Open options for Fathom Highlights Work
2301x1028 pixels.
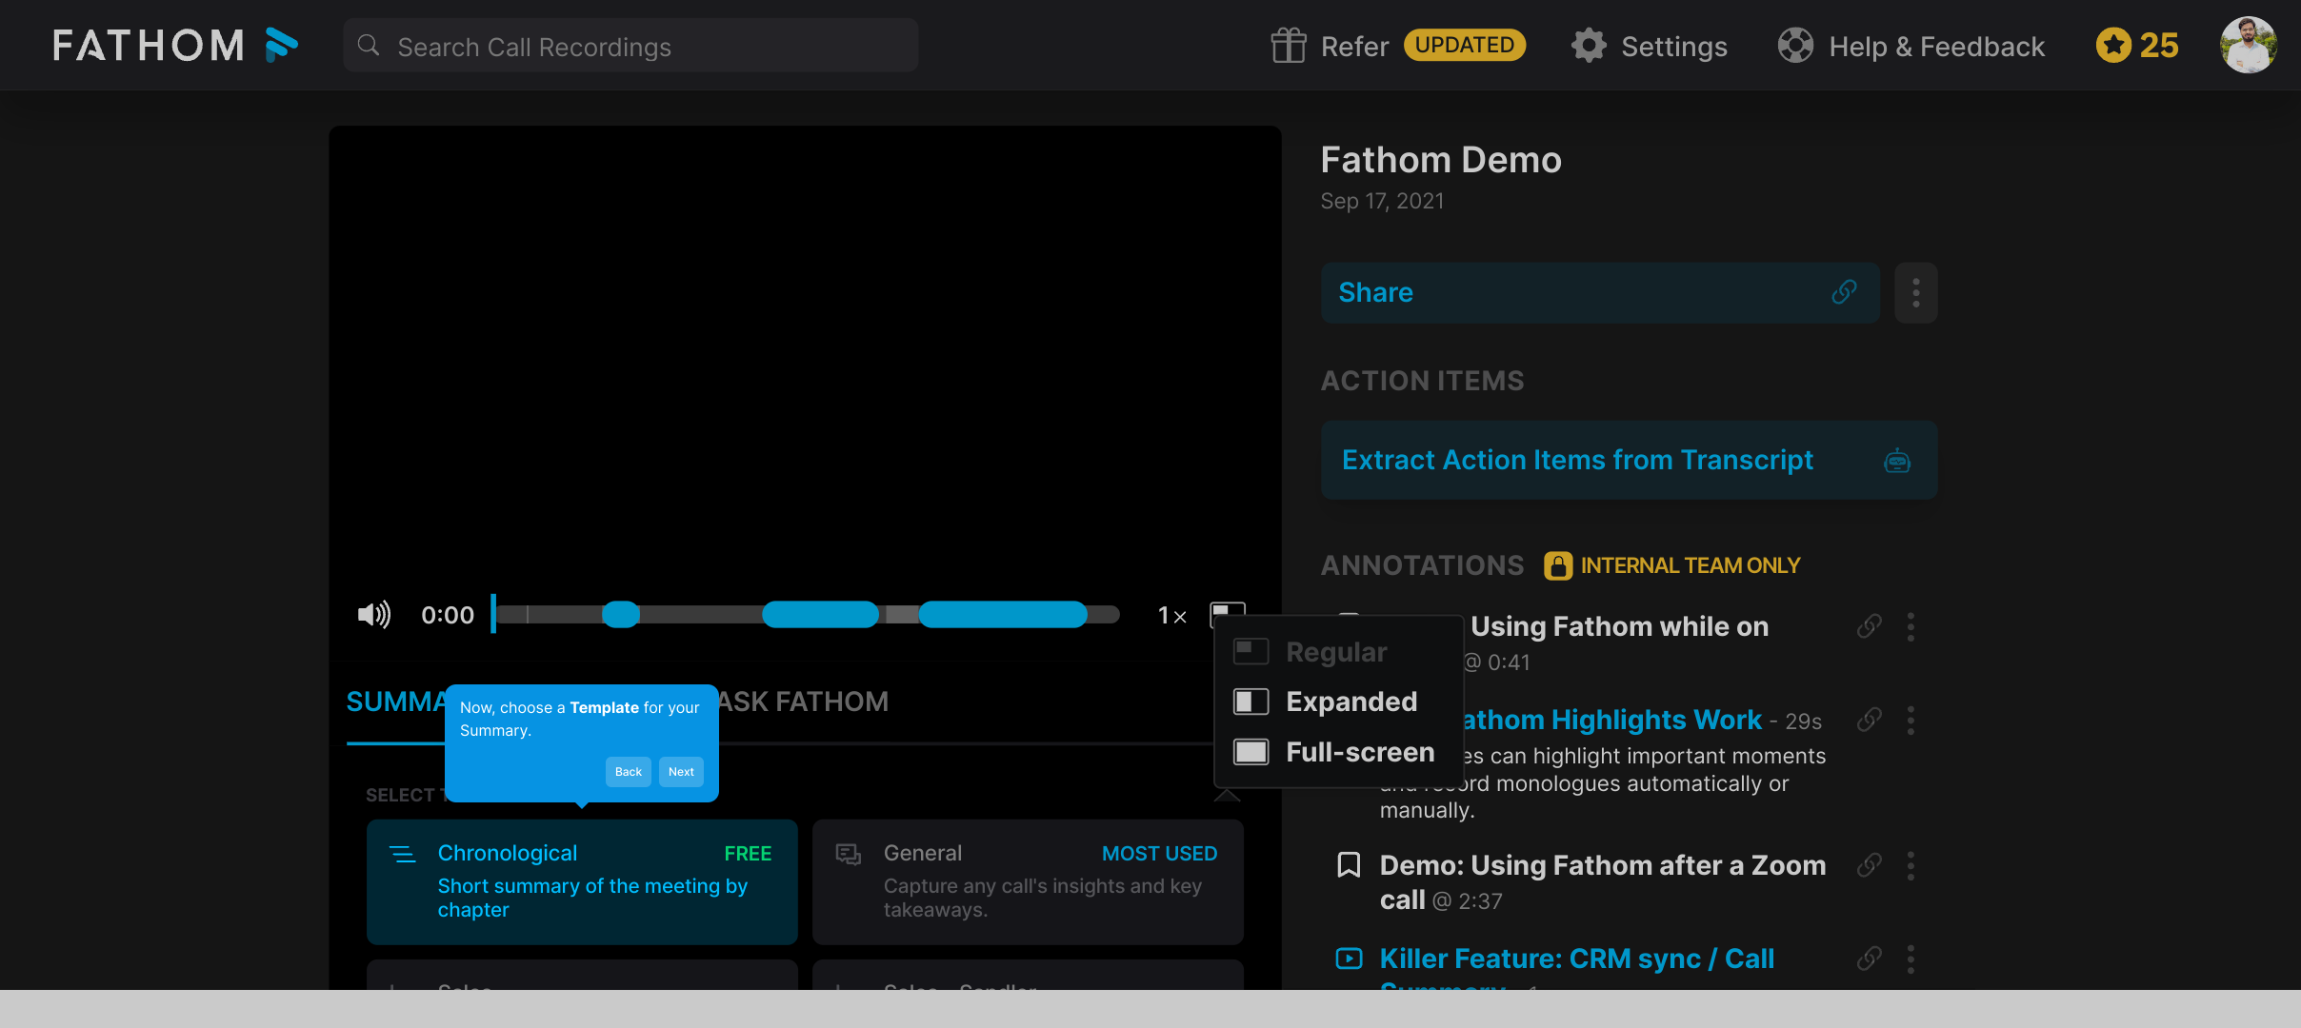[1911, 721]
